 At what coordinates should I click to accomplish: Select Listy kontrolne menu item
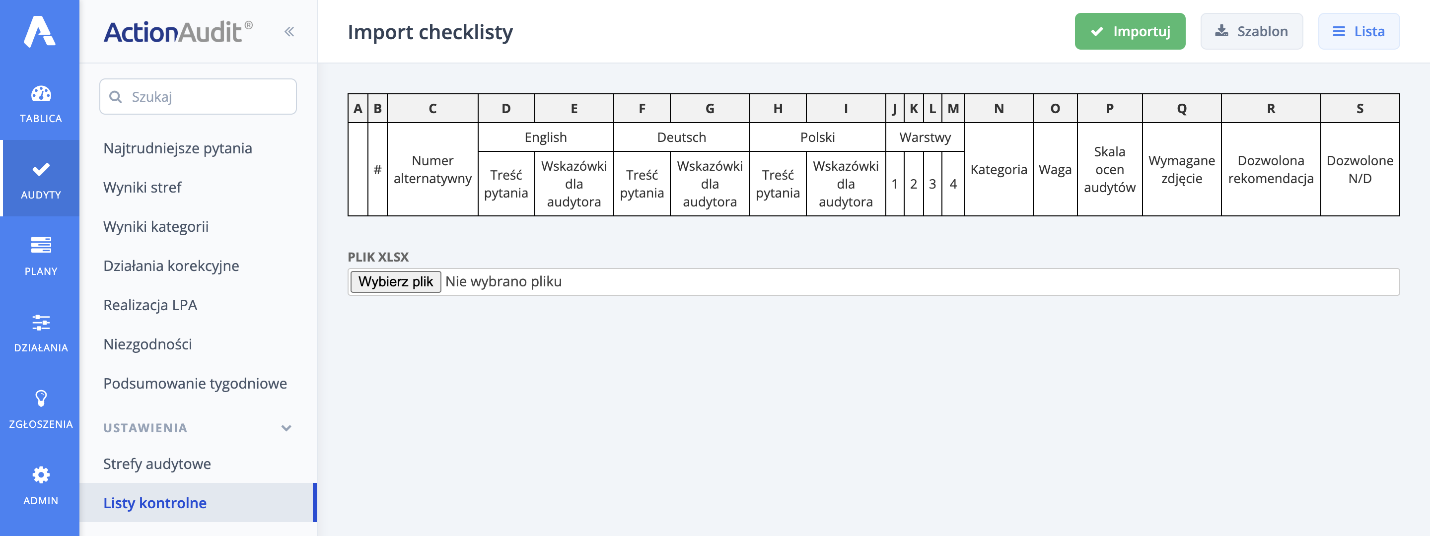point(155,503)
